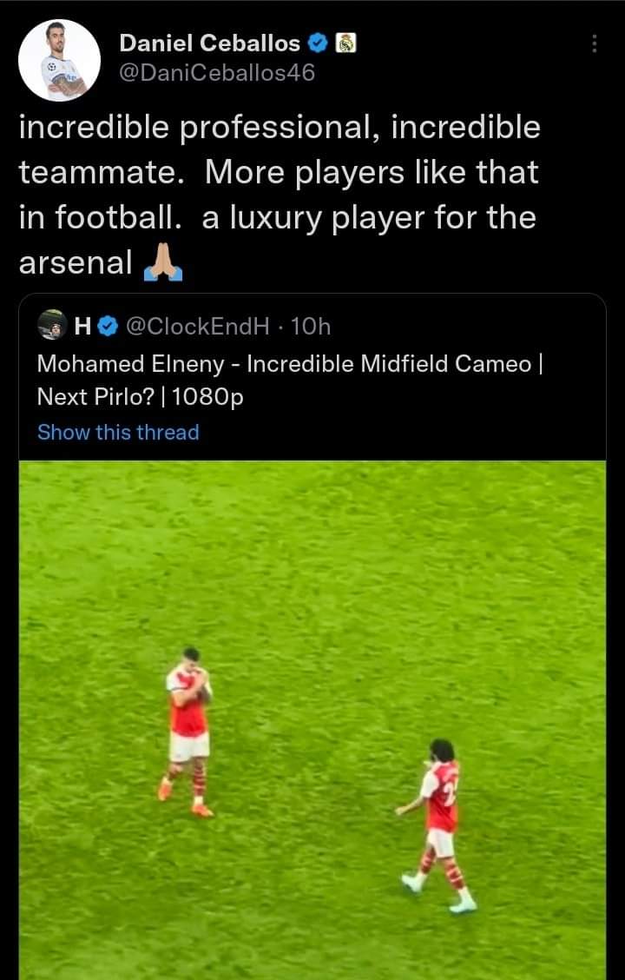
Task: Click the praying hands emoji
Action: [x=163, y=262]
